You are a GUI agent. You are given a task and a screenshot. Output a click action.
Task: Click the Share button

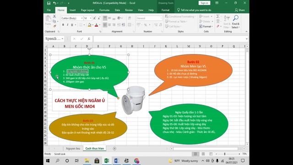[x=239, y=10]
